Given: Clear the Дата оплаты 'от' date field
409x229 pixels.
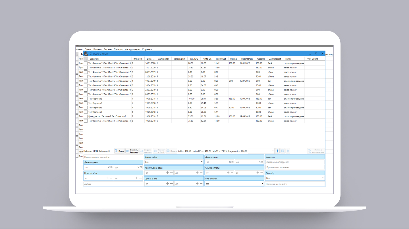Looking at the screenshot, I should pos(230,162).
